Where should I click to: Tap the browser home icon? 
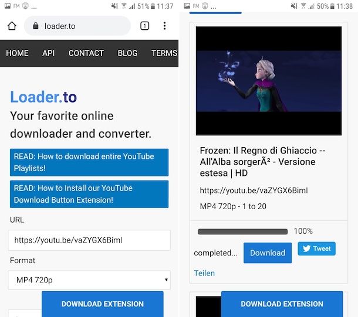[x=12, y=26]
